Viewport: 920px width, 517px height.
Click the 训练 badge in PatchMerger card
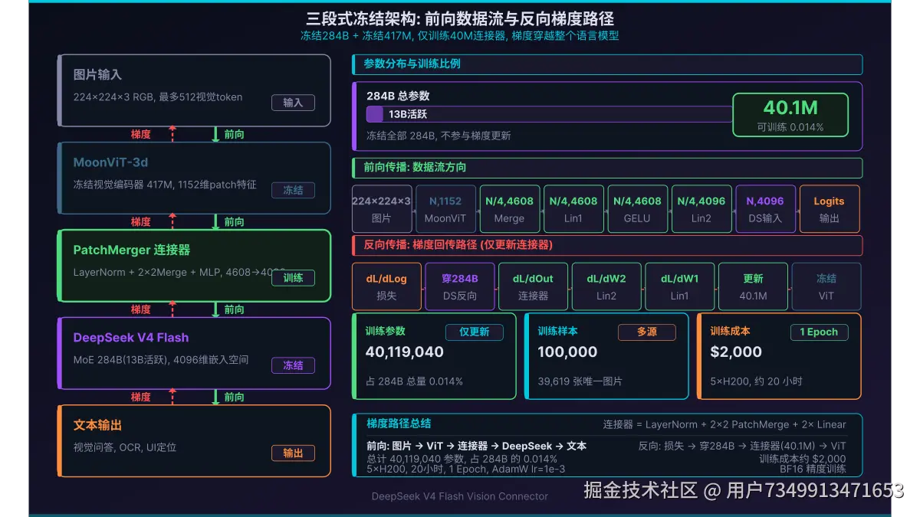click(x=293, y=278)
